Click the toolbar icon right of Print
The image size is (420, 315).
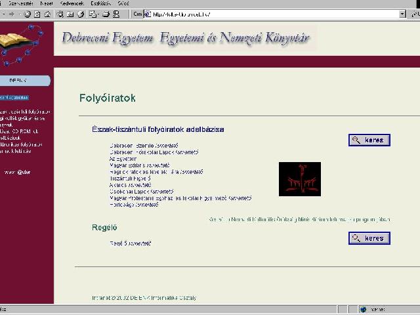pos(116,14)
